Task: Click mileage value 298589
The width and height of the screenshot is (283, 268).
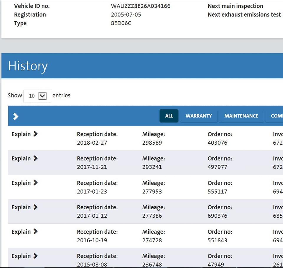Action: (x=152, y=143)
